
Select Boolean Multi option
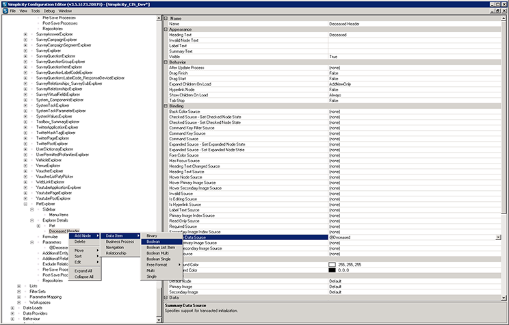coord(161,253)
